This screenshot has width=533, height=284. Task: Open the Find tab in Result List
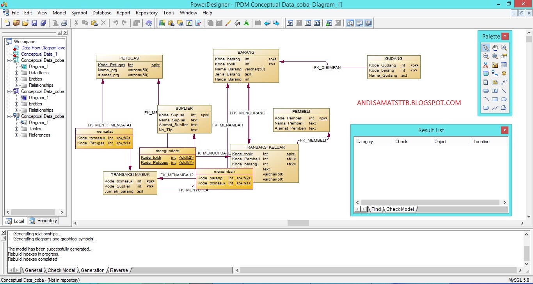click(376, 209)
